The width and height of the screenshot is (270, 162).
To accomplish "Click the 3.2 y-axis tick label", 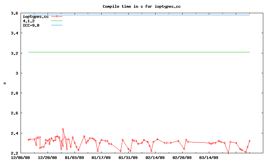I will click(x=14, y=53).
